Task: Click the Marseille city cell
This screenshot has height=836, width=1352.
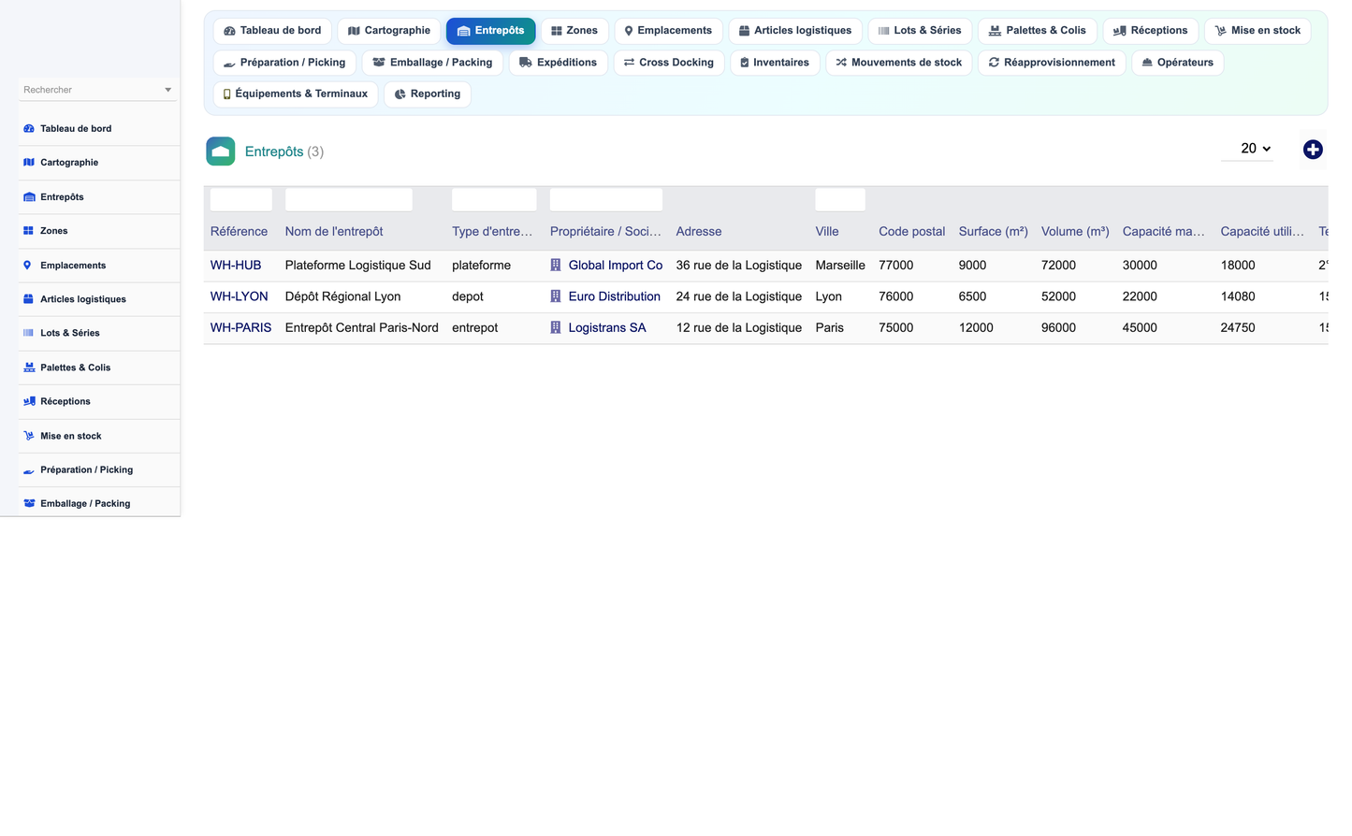Action: [x=840, y=266]
